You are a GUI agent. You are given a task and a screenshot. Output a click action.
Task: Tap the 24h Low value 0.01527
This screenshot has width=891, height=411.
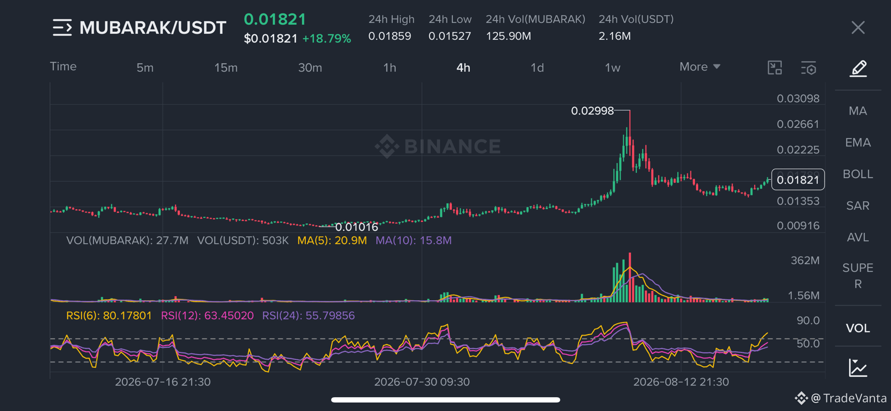point(449,36)
